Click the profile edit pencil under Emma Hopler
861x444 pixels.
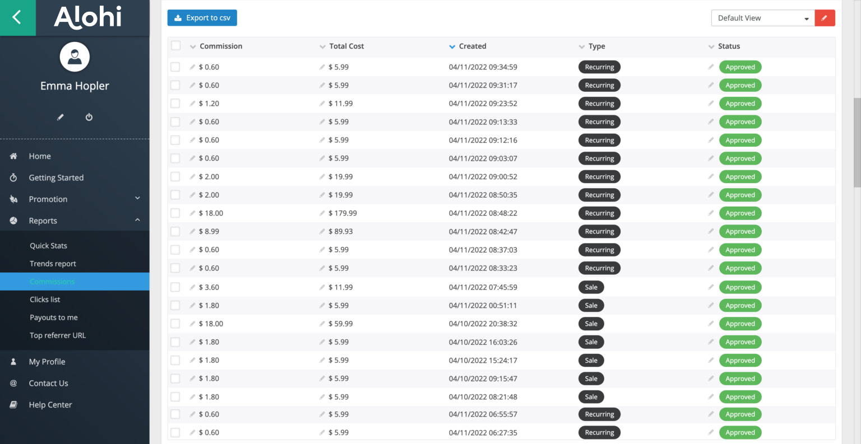point(61,117)
